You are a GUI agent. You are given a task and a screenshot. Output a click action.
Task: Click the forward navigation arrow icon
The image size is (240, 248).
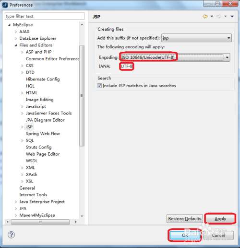coord(219,16)
